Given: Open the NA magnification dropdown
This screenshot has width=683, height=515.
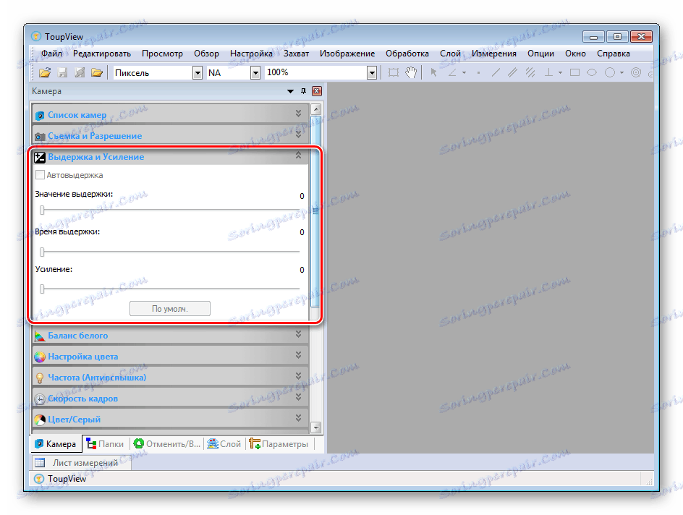Looking at the screenshot, I should coord(255,73).
